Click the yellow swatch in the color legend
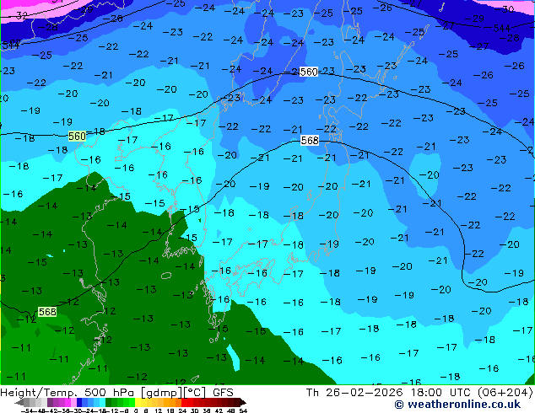The image size is (535, 413). click(138, 402)
